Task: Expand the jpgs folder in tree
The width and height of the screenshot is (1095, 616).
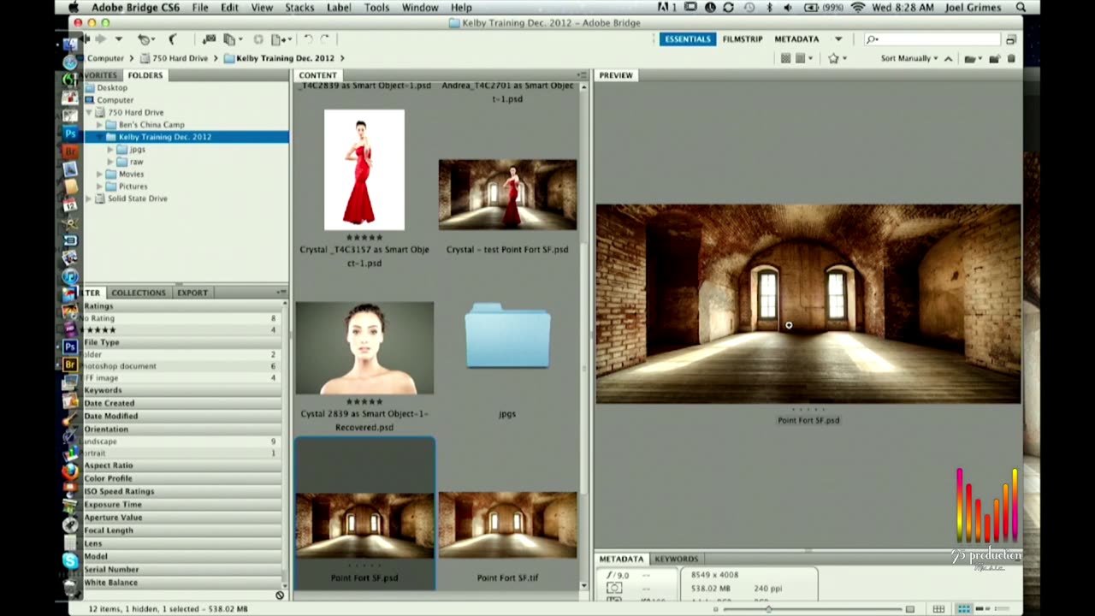Action: (x=110, y=150)
